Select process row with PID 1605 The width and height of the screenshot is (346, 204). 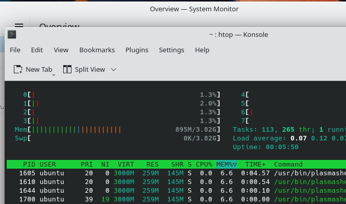tap(176, 173)
